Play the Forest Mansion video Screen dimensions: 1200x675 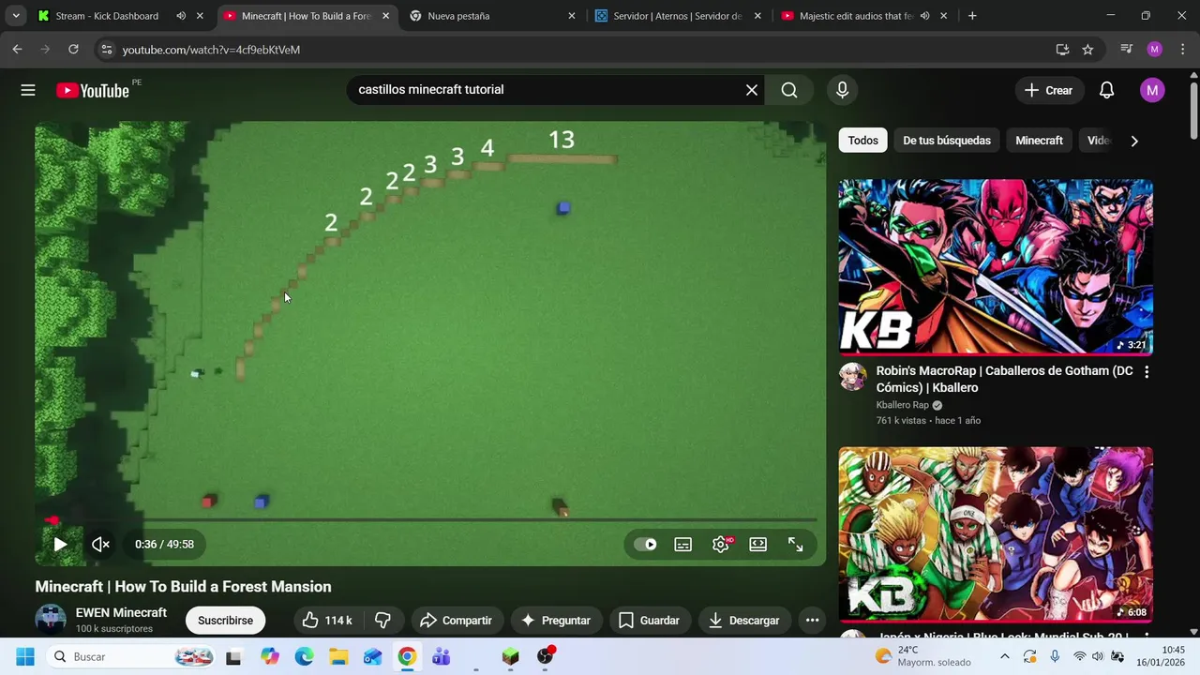[x=60, y=544]
